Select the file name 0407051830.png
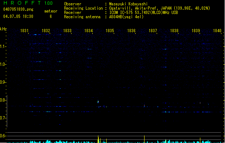 pos(18,9)
